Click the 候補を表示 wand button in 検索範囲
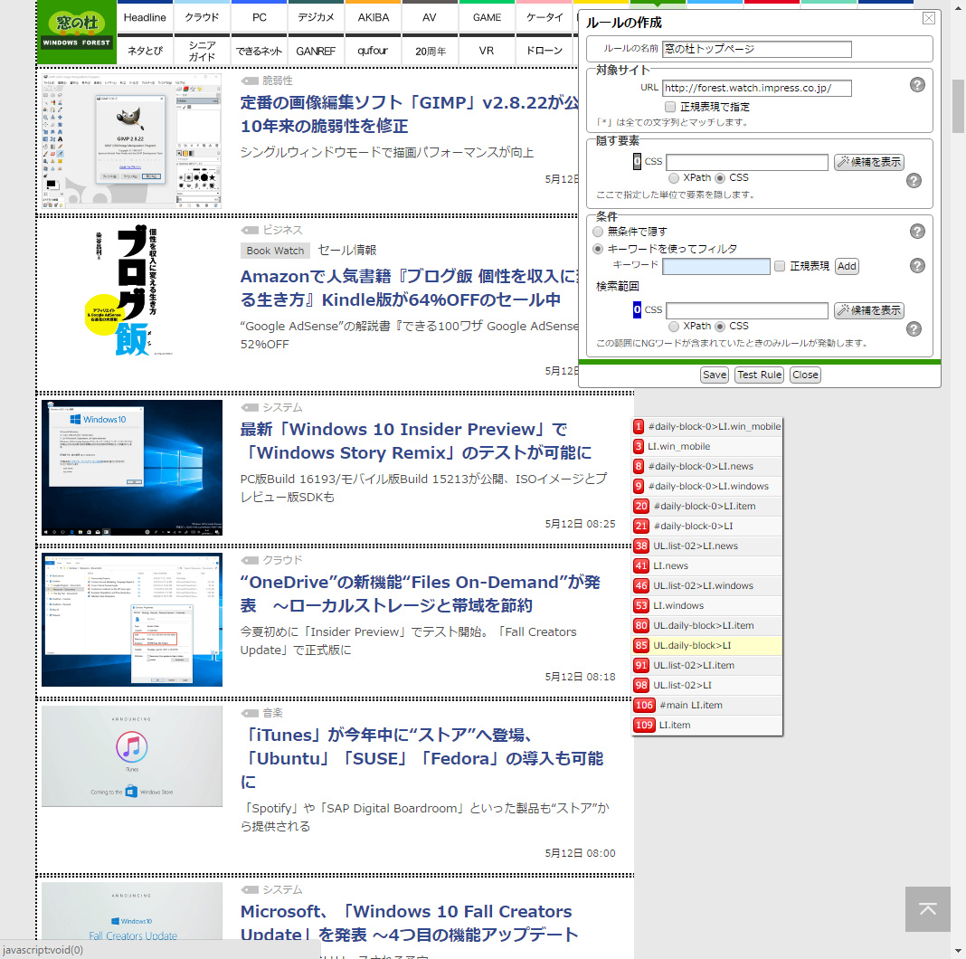 pos(868,310)
